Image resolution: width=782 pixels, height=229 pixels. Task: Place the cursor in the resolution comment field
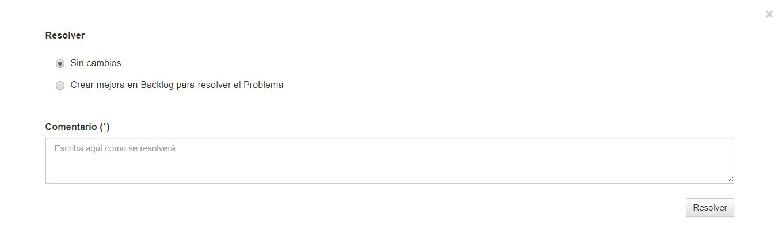[x=390, y=161]
